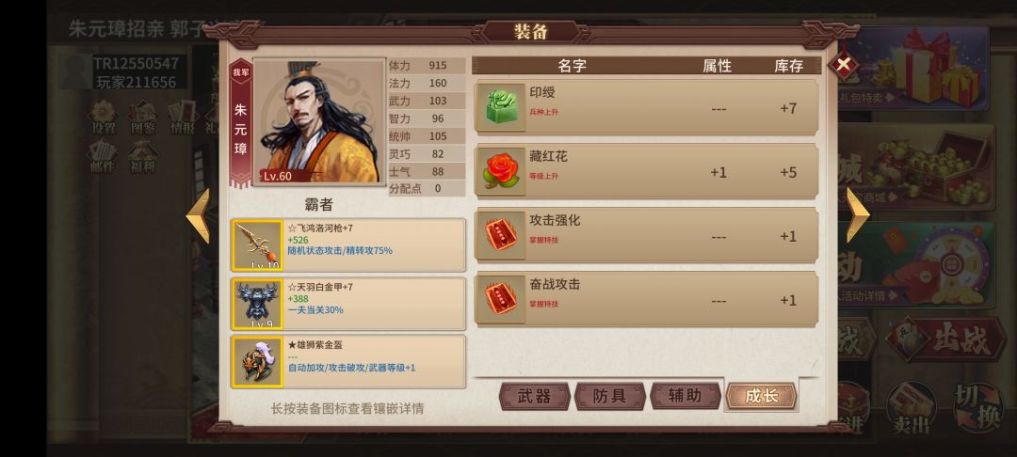Image resolution: width=1017 pixels, height=457 pixels.
Task: Switch to the 武器 tab
Action: 535,396
